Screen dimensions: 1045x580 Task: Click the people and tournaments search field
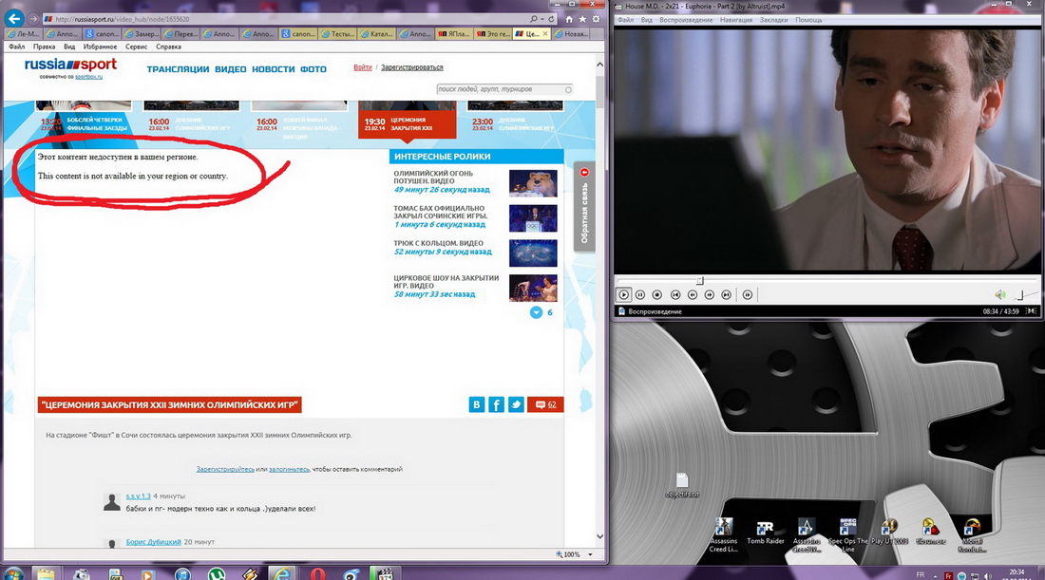[504, 89]
